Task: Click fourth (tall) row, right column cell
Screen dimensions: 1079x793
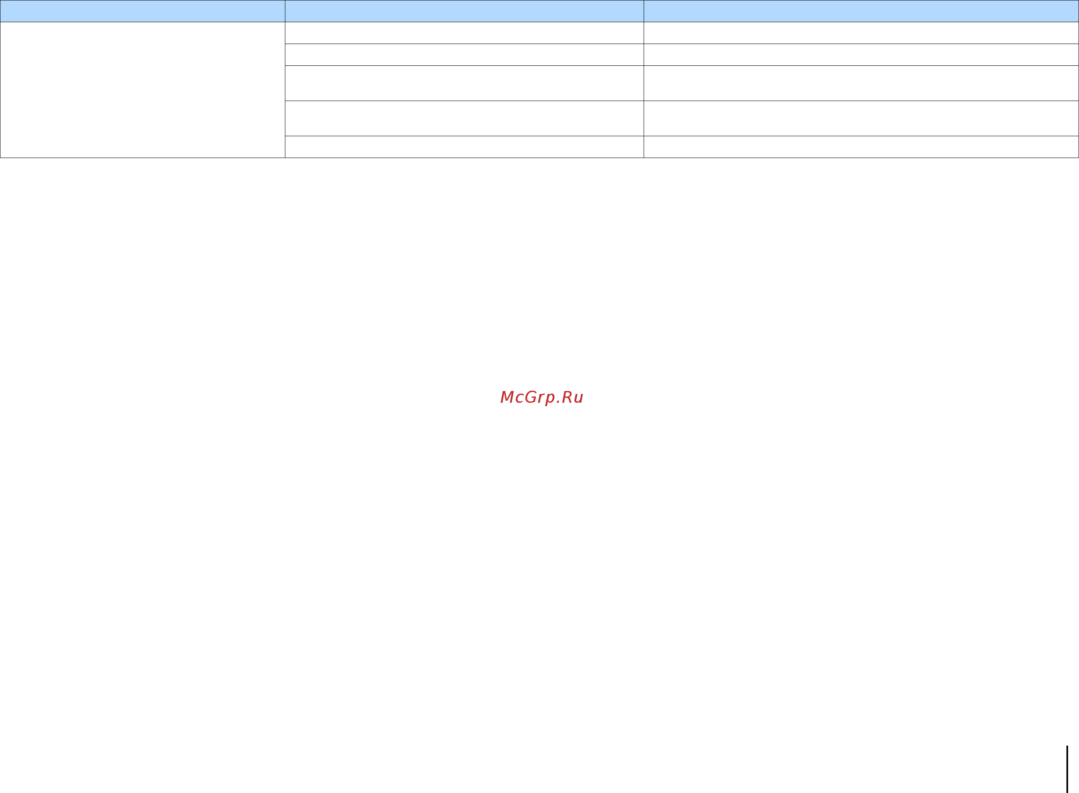Action: point(861,118)
